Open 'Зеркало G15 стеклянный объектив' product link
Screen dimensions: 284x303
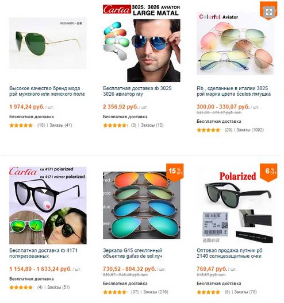(133, 253)
